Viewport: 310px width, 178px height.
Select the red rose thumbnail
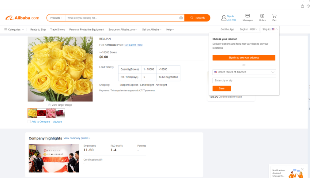click(x=42, y=113)
